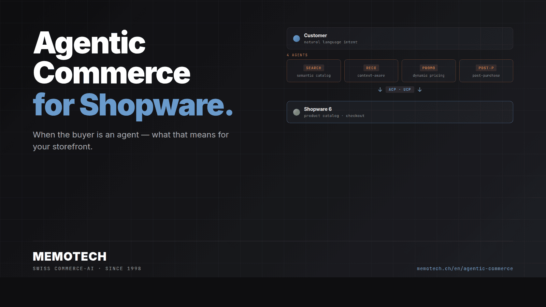Click the right downward arrow icon
The image size is (546, 307).
click(420, 89)
